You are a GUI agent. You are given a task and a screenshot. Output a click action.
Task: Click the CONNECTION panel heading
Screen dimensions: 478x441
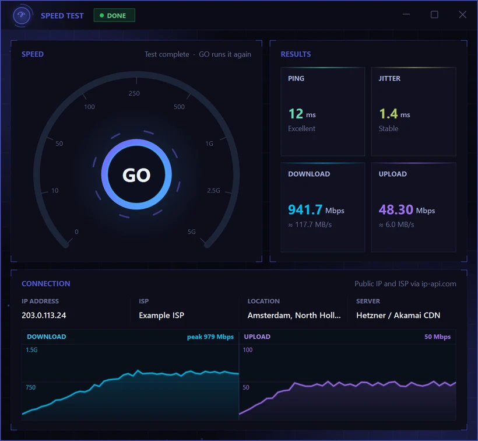(x=45, y=283)
